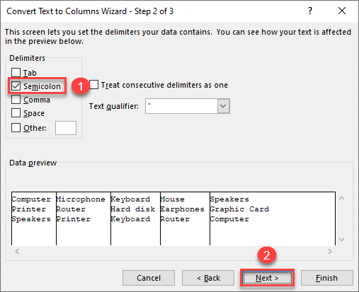Click Computer in first preview column
The height and width of the screenshot is (292, 359).
tap(31, 199)
